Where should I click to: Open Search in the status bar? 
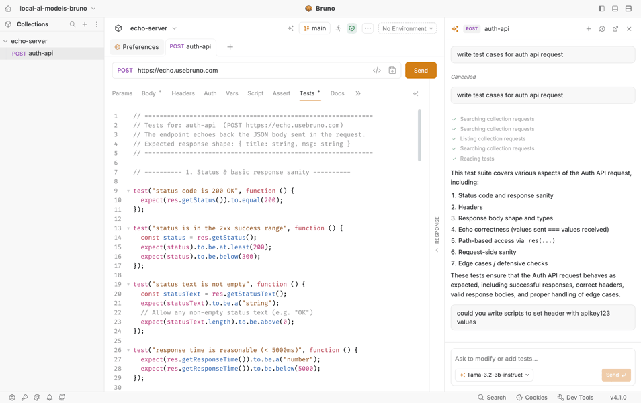click(x=492, y=397)
